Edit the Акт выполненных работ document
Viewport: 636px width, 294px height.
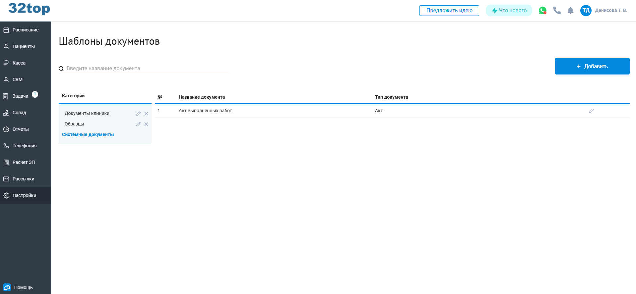click(x=591, y=111)
